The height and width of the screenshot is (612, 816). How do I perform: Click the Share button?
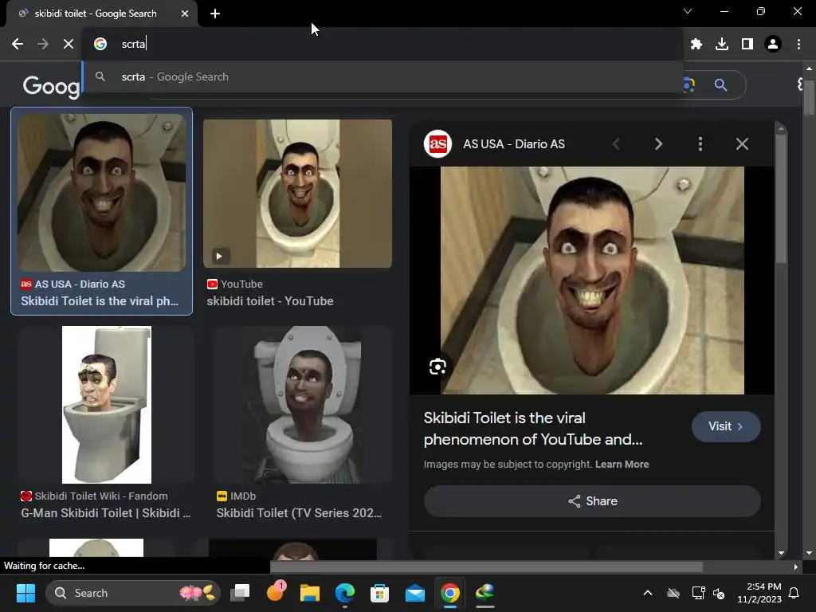(592, 501)
